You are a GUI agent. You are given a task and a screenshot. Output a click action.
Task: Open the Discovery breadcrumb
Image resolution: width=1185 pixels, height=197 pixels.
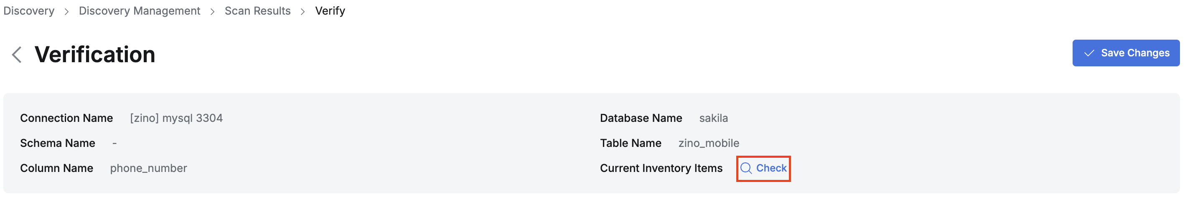pyautogui.click(x=29, y=11)
